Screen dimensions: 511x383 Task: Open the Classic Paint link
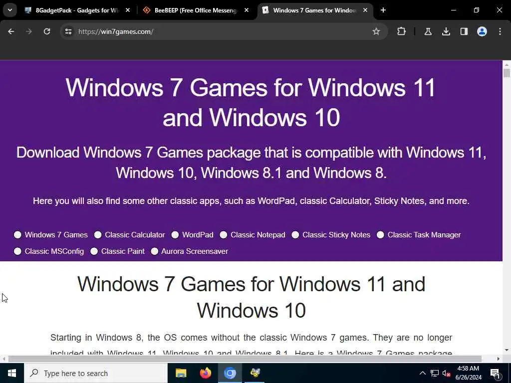click(x=123, y=251)
